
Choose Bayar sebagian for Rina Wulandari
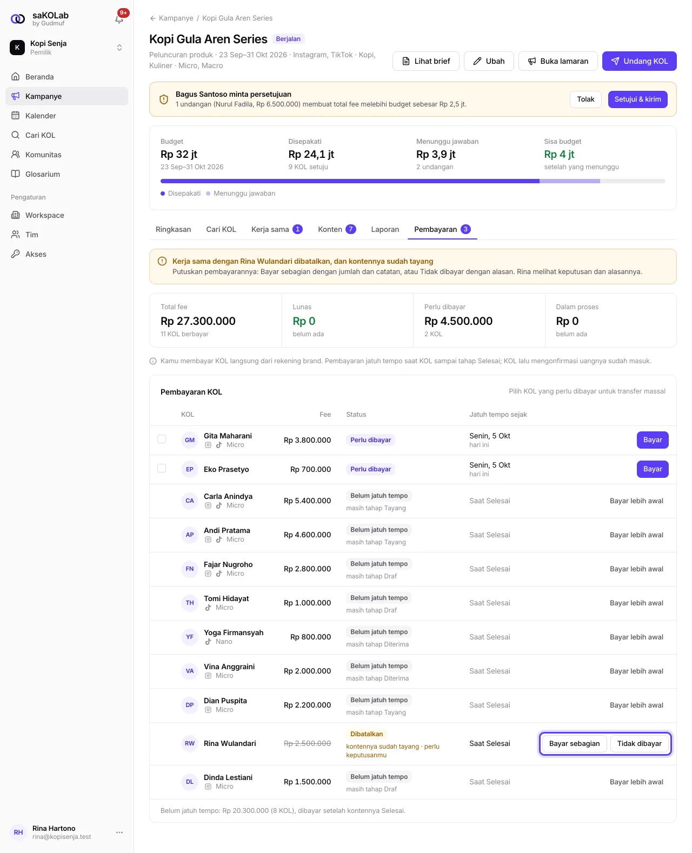coord(574,744)
